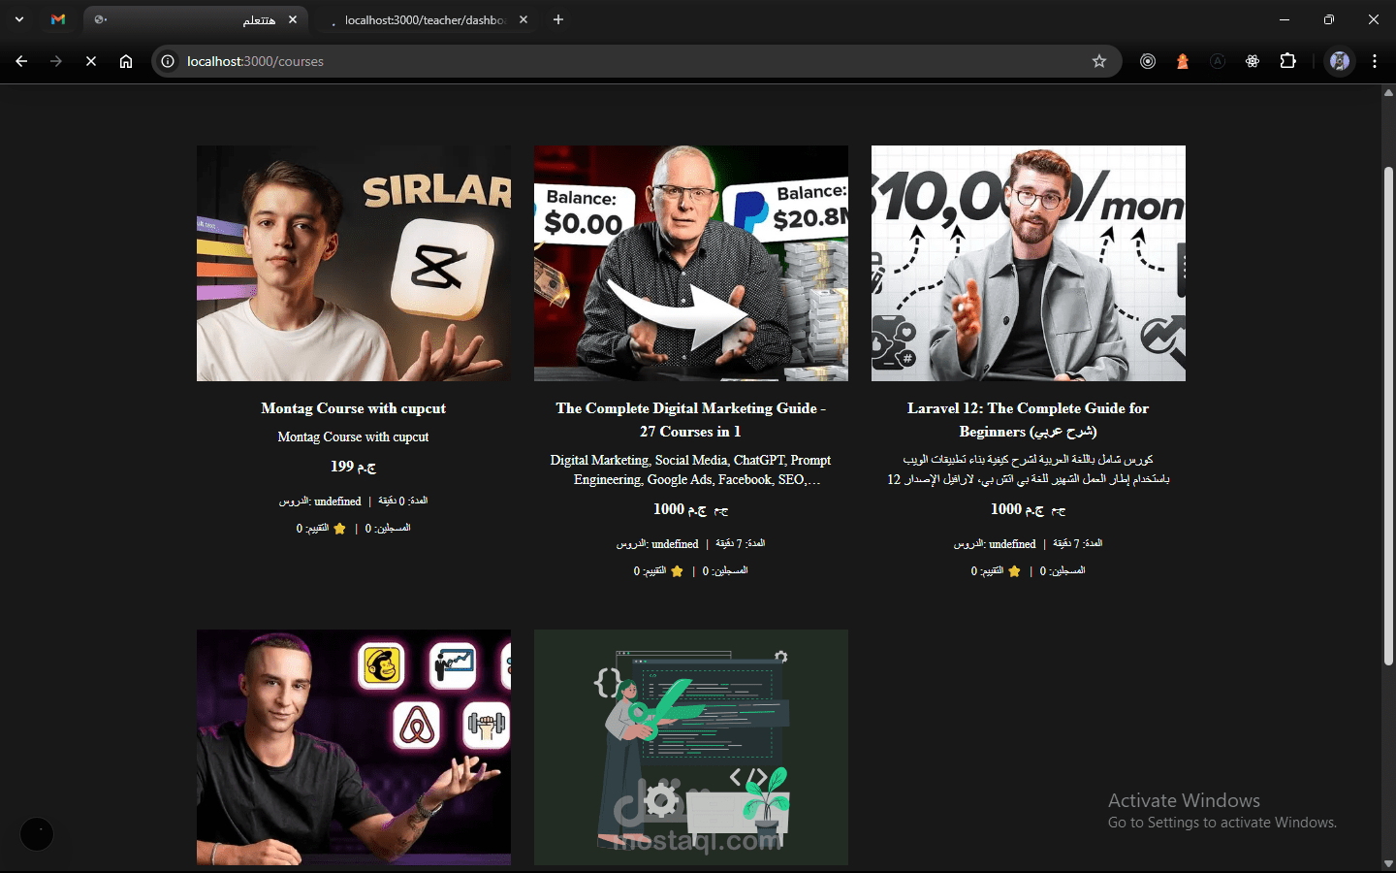Image resolution: width=1396 pixels, height=873 pixels.
Task: Close the هنتعلم tab
Action: tap(293, 19)
